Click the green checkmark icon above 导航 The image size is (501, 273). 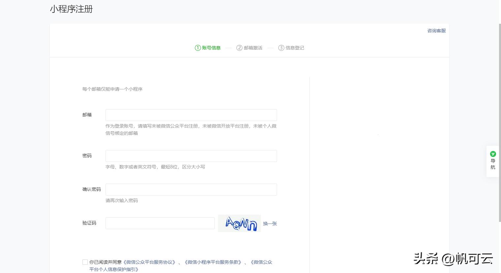point(493,154)
